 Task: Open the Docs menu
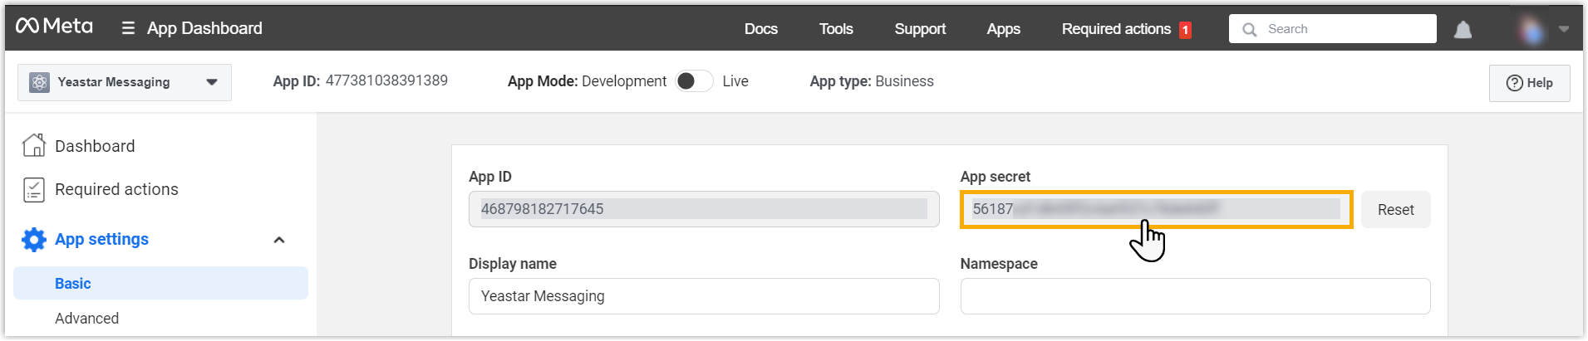point(760,29)
